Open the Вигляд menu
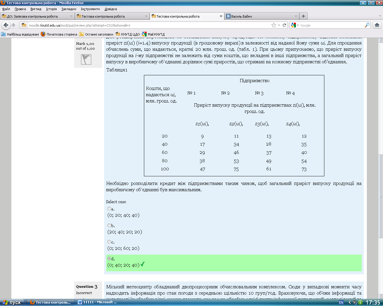This screenshot has width=383, height=306. tap(36, 9)
